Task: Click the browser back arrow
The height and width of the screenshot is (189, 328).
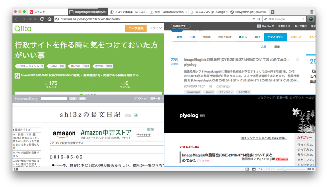Action: 16,19
